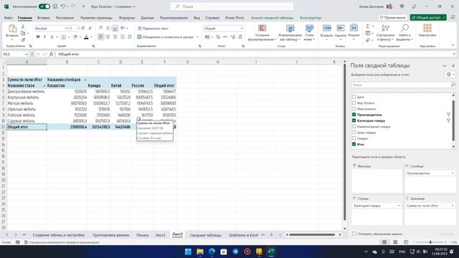This screenshot has width=459, height=258.
Task: Click the align left icon
Action: tap(100, 37)
